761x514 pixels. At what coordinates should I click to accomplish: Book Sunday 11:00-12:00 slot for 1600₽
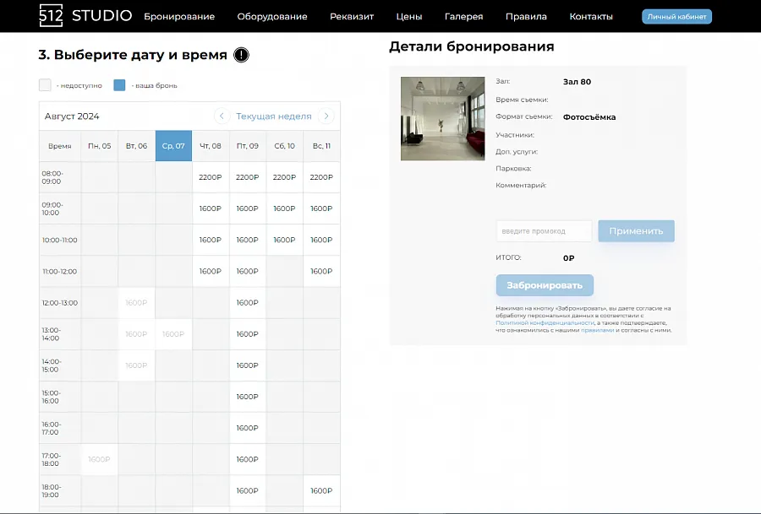[x=321, y=271]
